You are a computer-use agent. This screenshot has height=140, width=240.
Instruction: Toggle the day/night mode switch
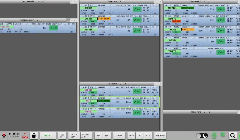tap(202, 135)
